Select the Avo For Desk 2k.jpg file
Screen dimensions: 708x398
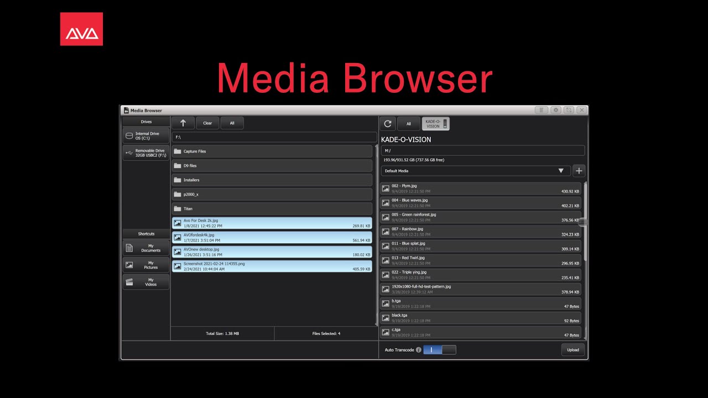tap(272, 223)
